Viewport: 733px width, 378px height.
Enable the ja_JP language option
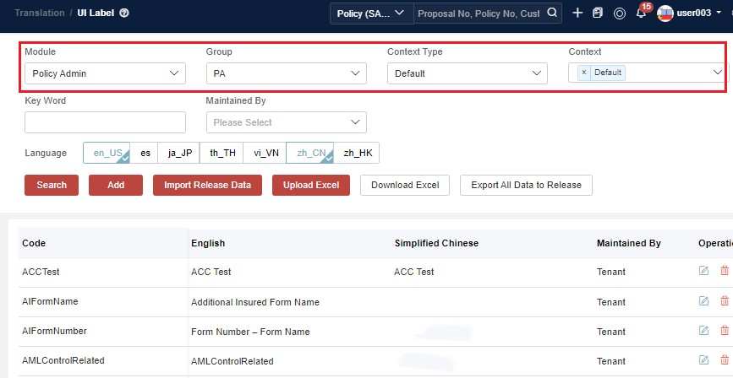point(181,153)
